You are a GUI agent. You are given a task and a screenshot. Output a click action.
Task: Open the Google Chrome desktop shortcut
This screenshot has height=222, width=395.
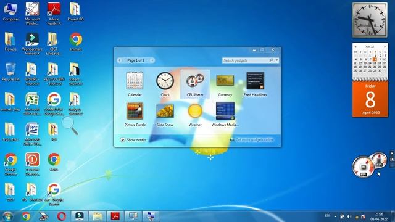[10, 164]
